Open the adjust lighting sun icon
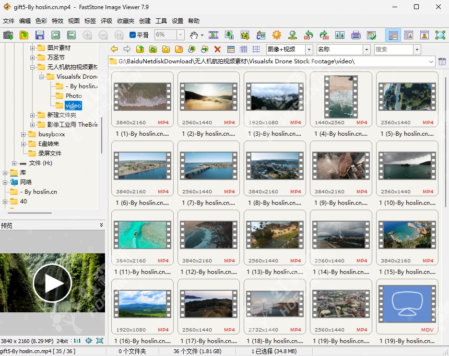Viewport: 449px width, 356px height. click(277, 35)
